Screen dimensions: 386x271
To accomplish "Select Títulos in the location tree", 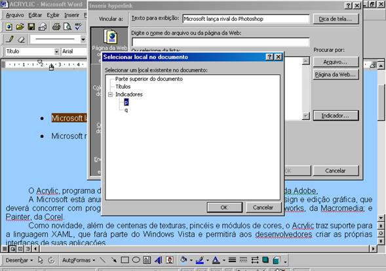I will (x=123, y=87).
